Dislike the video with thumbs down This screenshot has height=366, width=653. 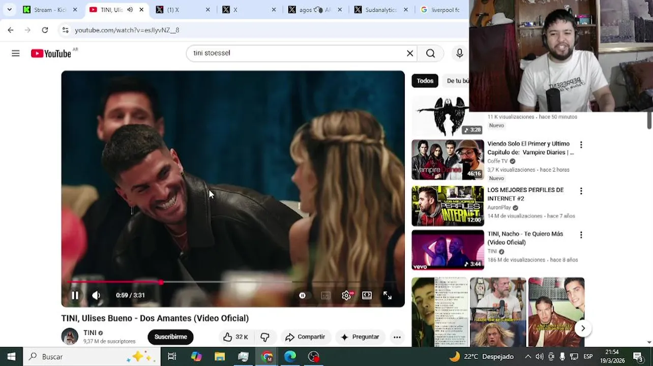pyautogui.click(x=265, y=337)
